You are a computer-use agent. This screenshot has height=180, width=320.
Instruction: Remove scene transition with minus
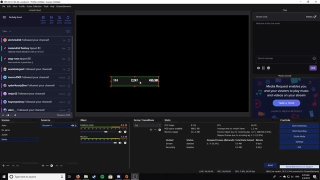155,130
